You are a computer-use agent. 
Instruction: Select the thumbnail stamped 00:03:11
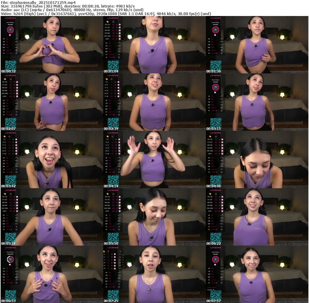[257, 102]
